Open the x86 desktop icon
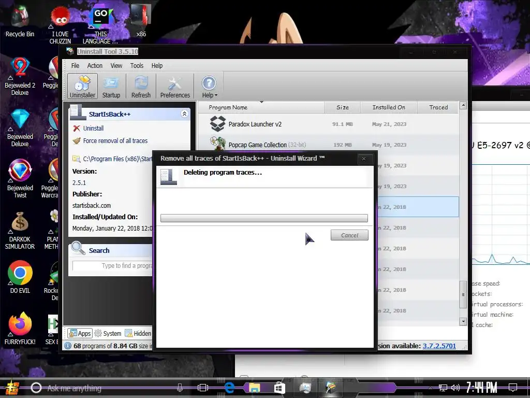 pyautogui.click(x=141, y=21)
